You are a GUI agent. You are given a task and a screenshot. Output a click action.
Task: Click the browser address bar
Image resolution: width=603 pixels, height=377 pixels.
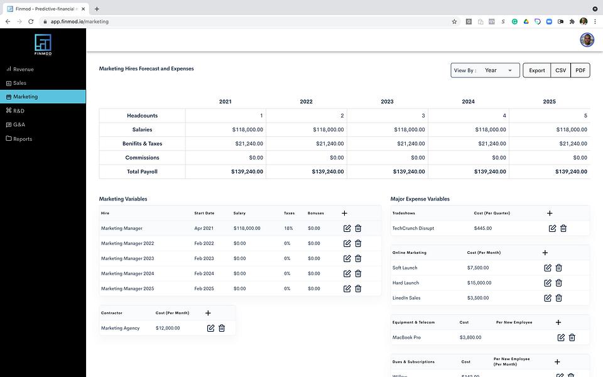coord(246,21)
